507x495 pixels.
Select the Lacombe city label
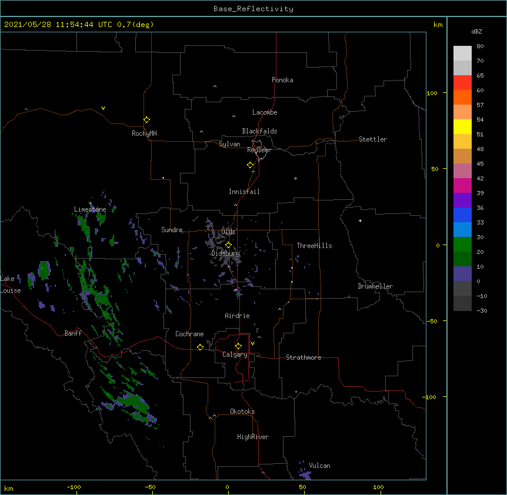pyautogui.click(x=265, y=112)
